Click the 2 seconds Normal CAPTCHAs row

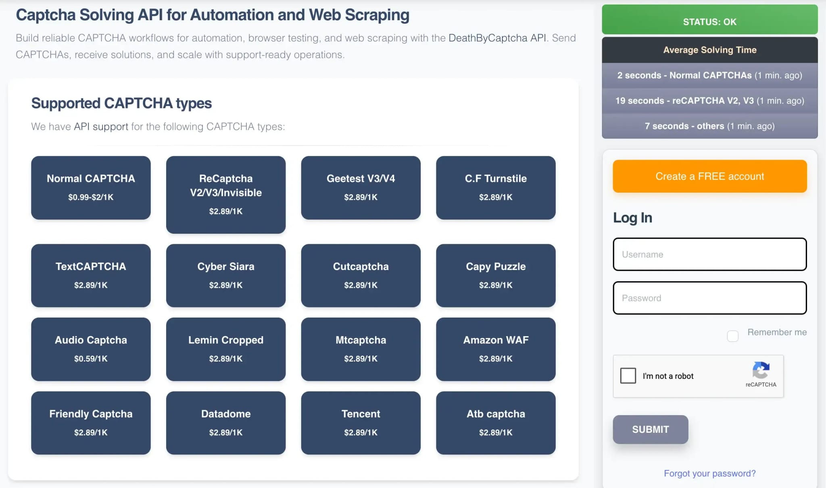(x=709, y=75)
